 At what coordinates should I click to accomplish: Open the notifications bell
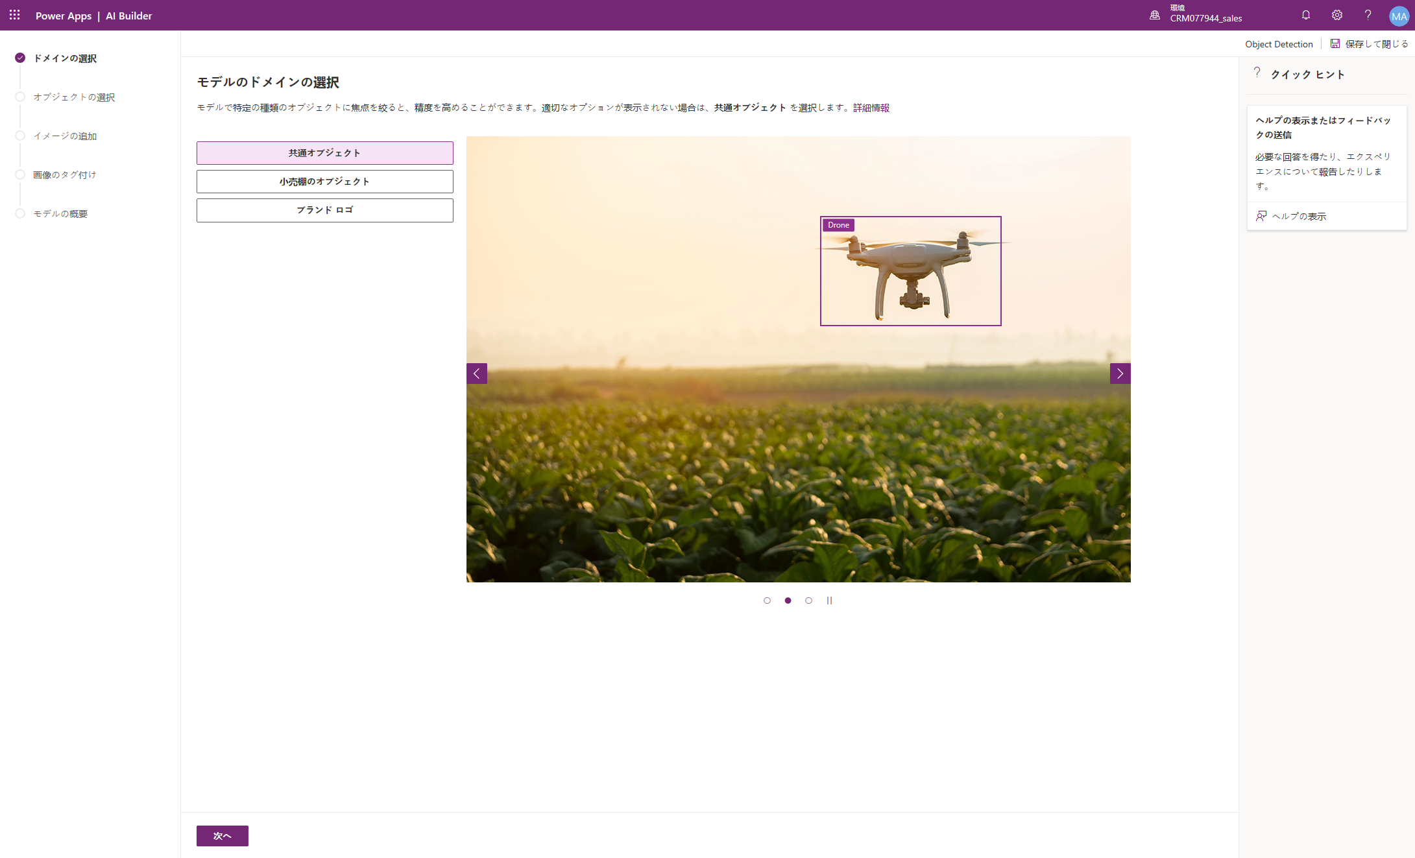pyautogui.click(x=1306, y=15)
